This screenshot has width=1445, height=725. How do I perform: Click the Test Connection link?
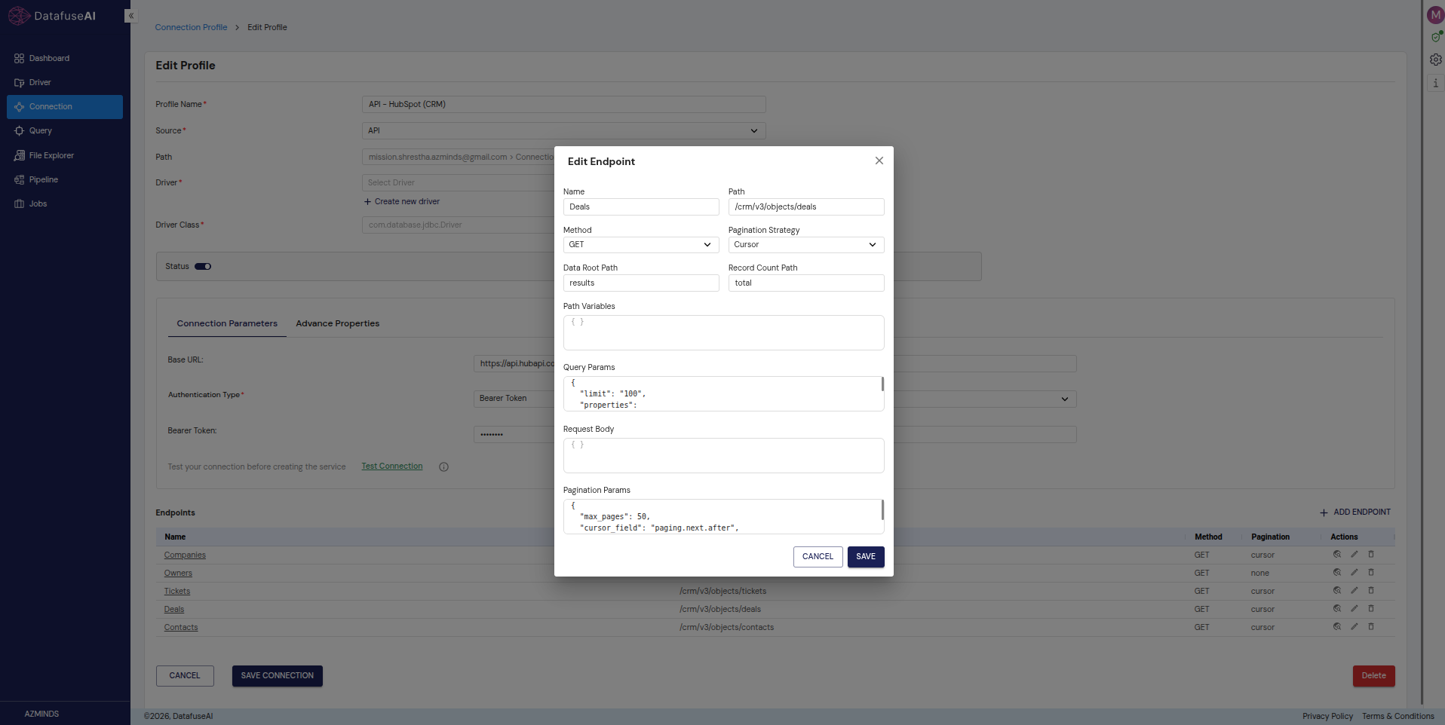click(392, 467)
